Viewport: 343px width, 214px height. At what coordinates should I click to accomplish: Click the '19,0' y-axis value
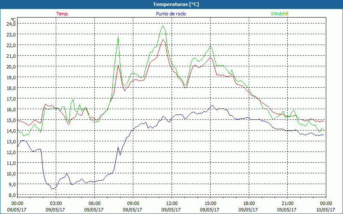pyautogui.click(x=11, y=77)
